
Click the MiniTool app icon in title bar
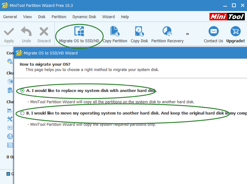click(5, 6)
